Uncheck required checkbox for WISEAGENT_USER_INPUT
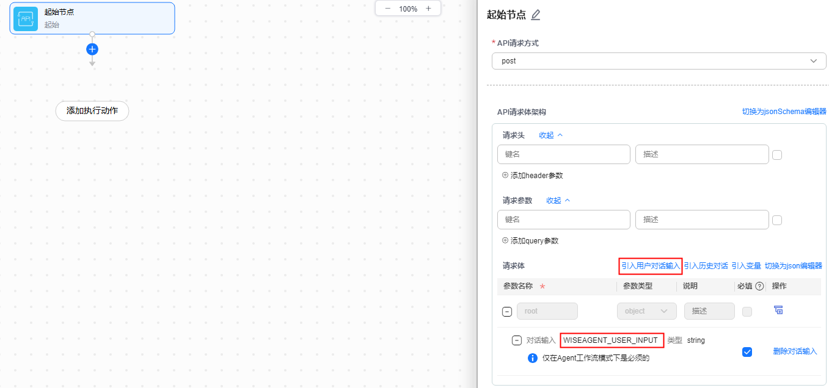 pos(747,351)
